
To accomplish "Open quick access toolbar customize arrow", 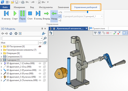I will [48, 2].
